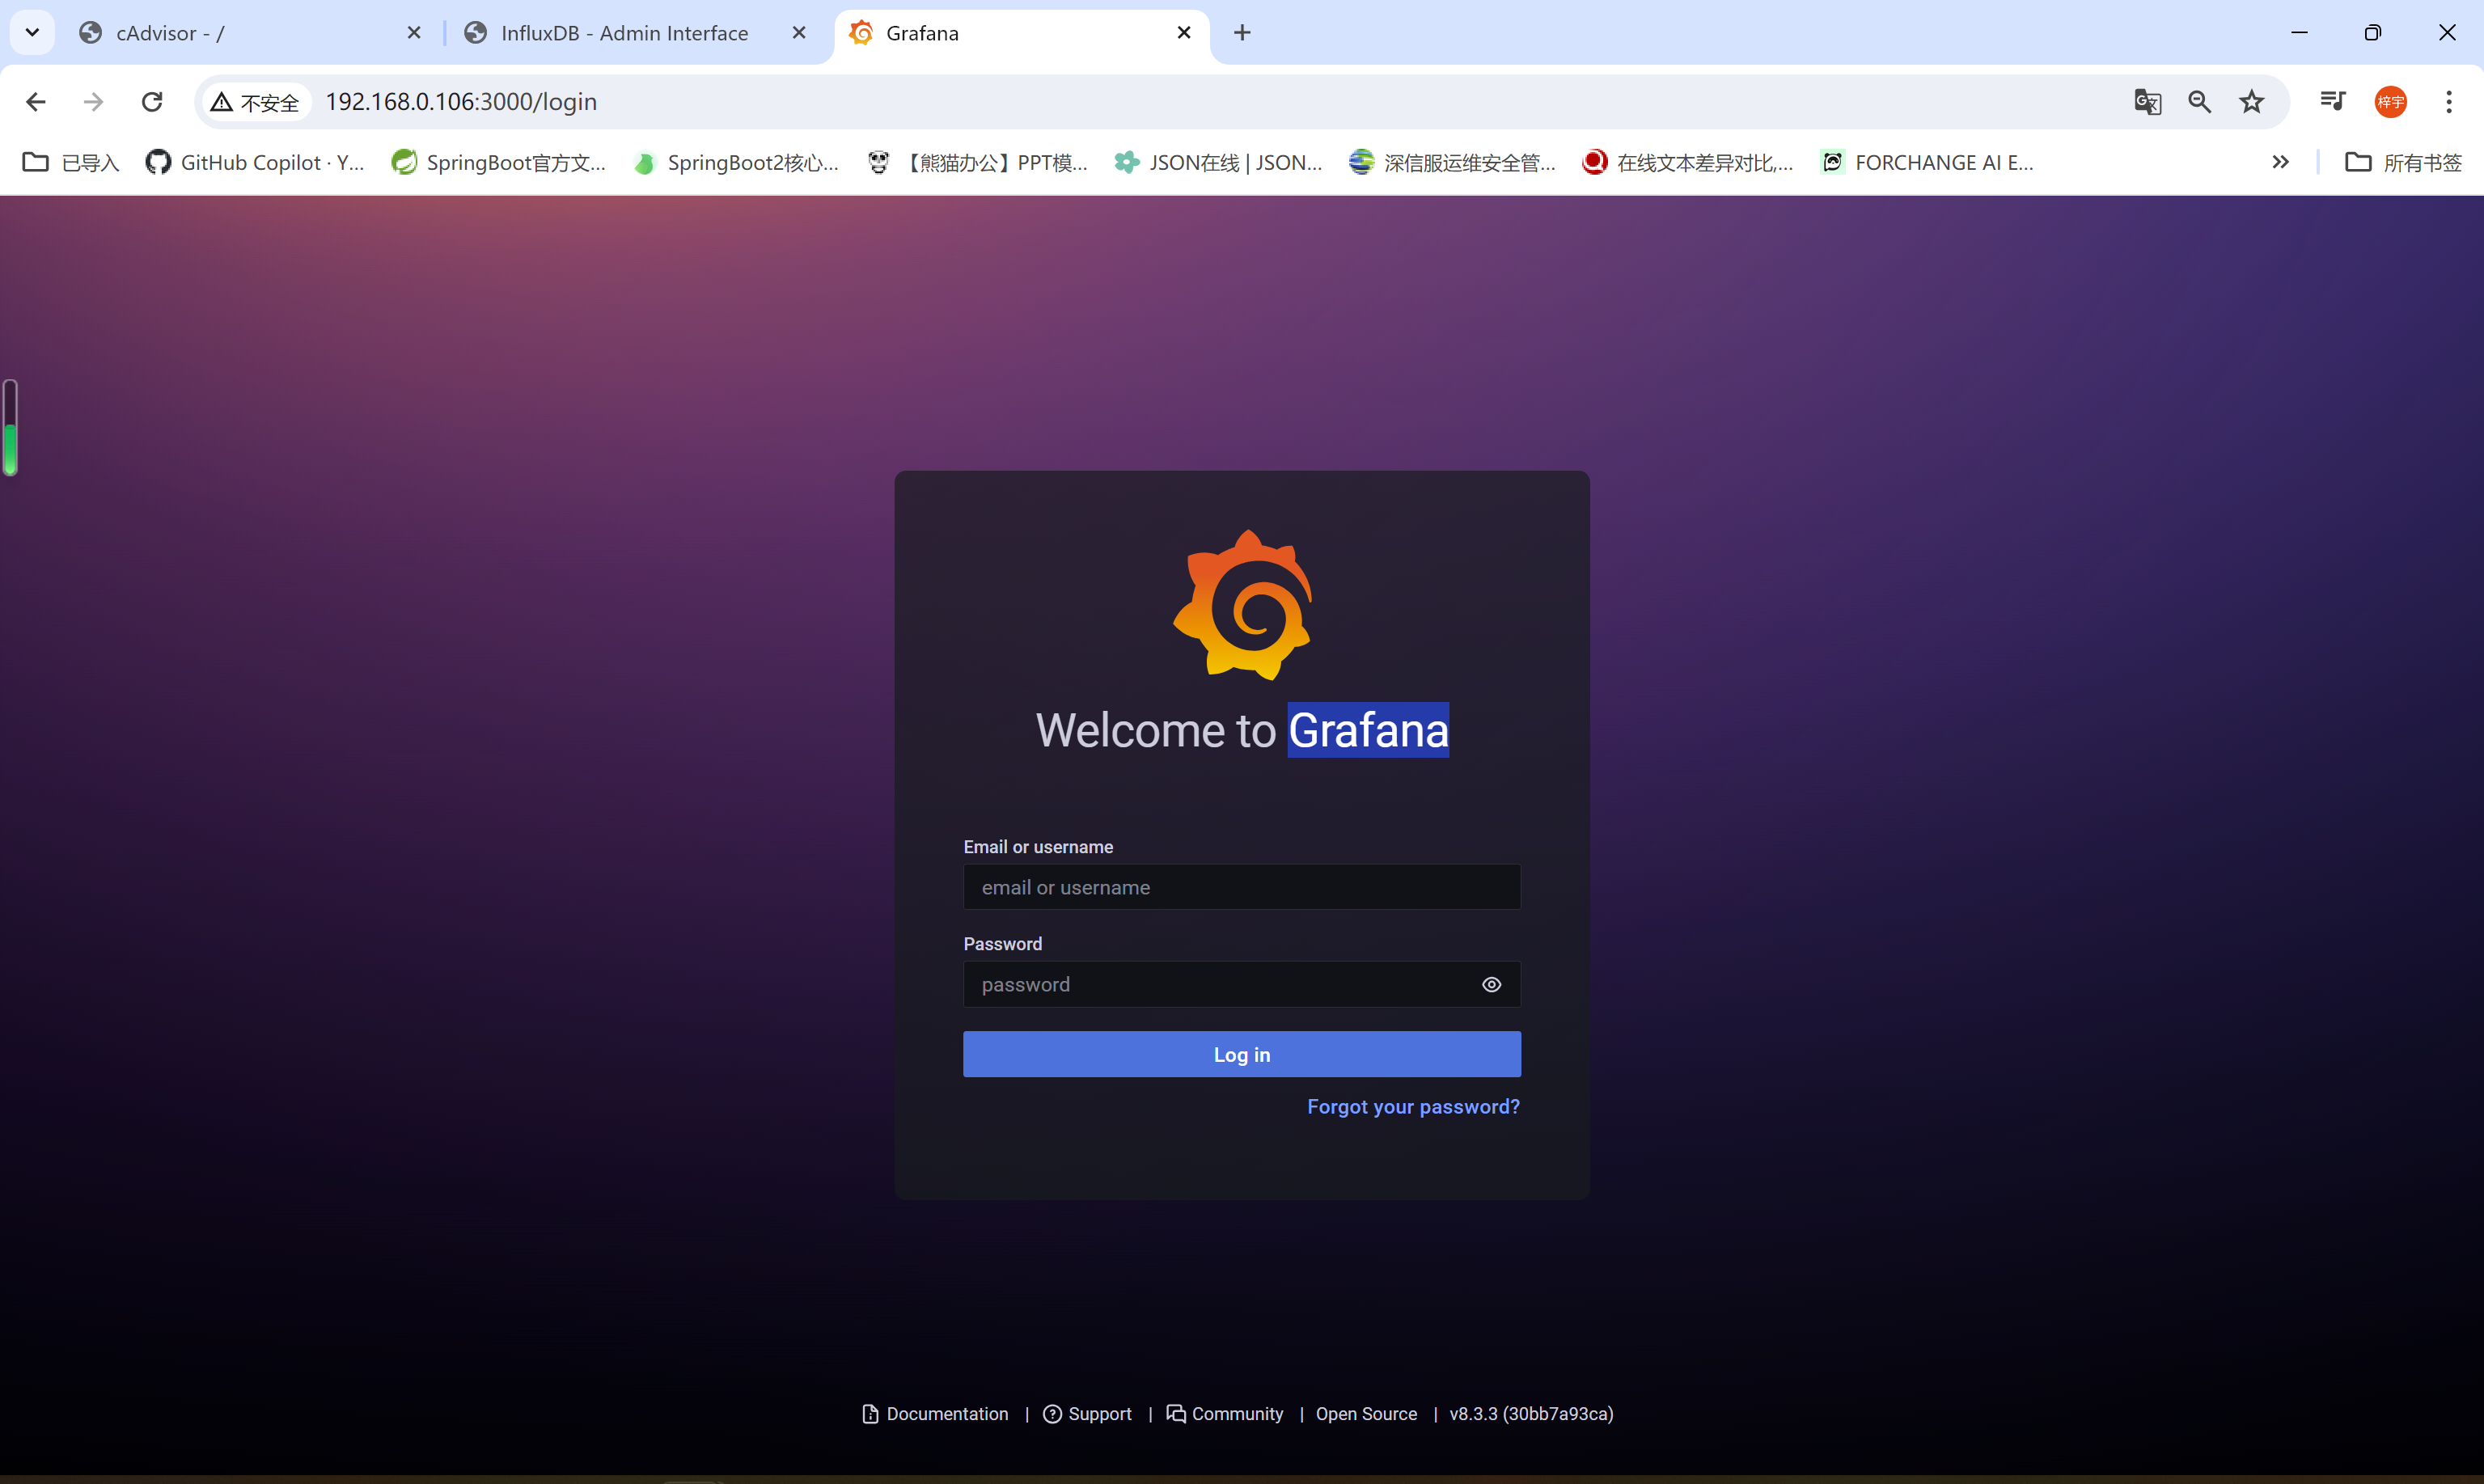Open a new browser tab with the plus

[1242, 33]
